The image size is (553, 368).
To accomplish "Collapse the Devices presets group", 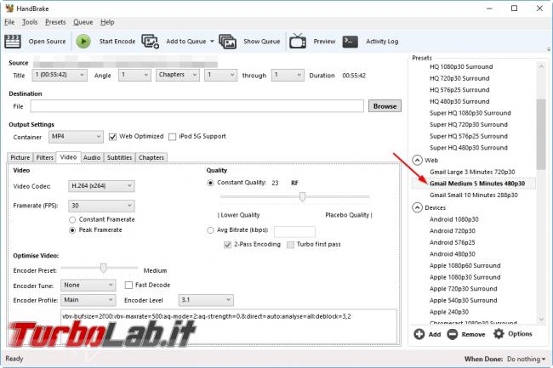I will (417, 207).
